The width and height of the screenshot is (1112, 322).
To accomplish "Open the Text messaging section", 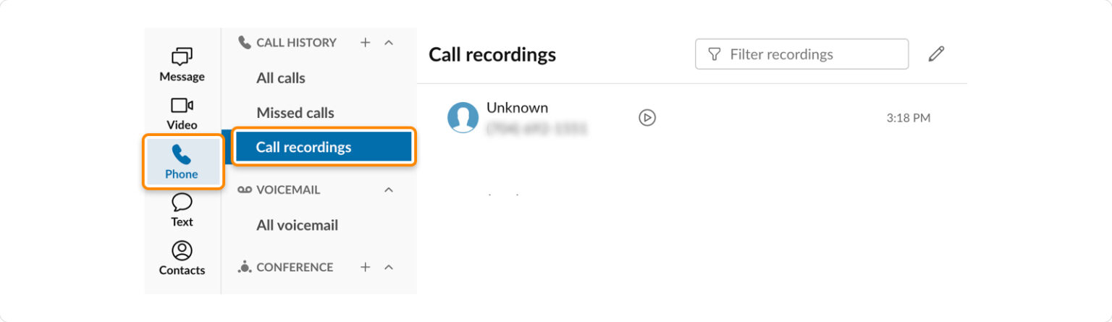I will pyautogui.click(x=182, y=211).
